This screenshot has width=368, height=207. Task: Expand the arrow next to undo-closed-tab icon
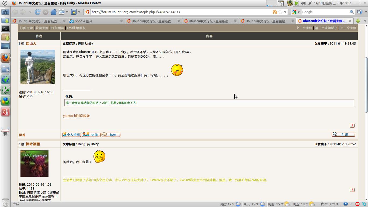[x=365, y=12]
